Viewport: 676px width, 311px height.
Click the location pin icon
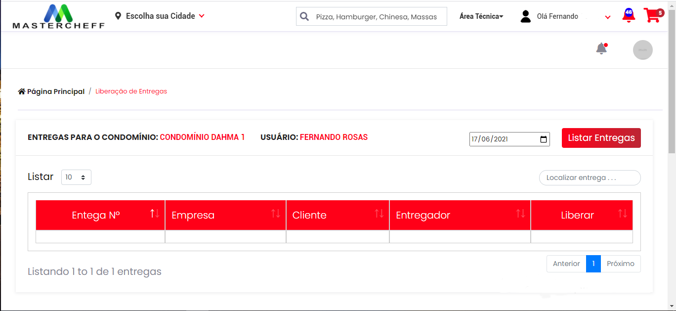point(118,16)
